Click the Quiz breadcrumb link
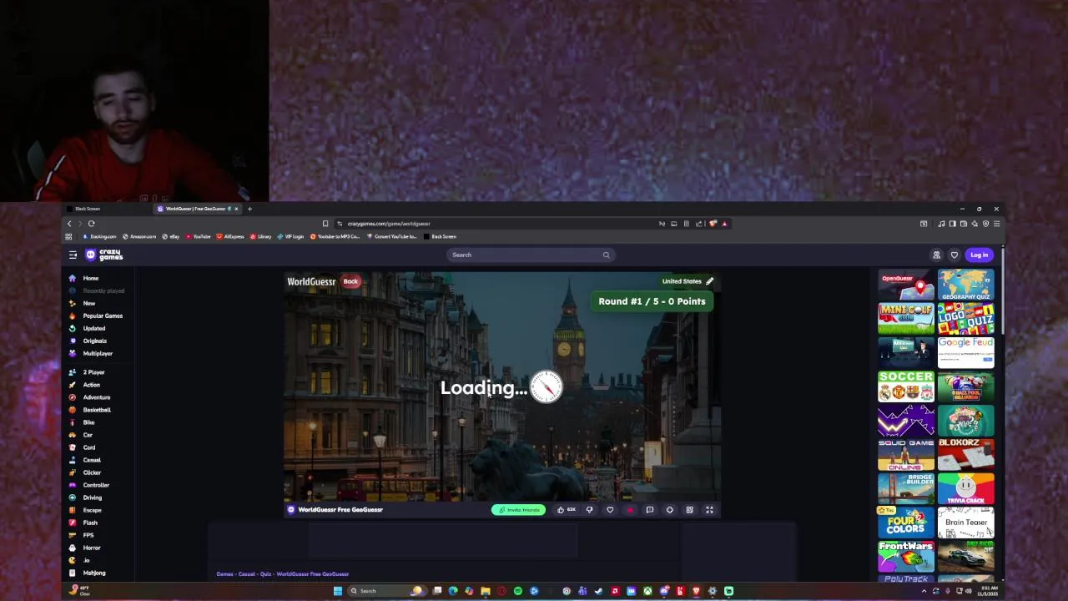The image size is (1068, 601). coord(265,573)
